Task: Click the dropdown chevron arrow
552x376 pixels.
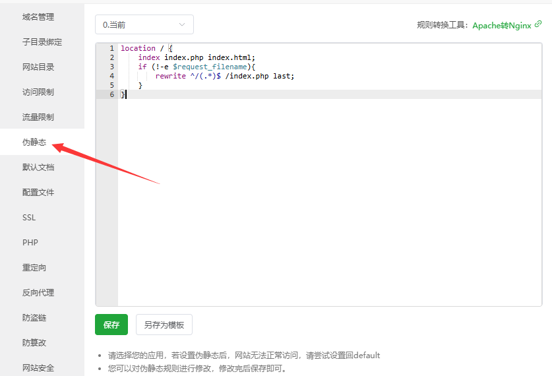Action: pos(183,24)
